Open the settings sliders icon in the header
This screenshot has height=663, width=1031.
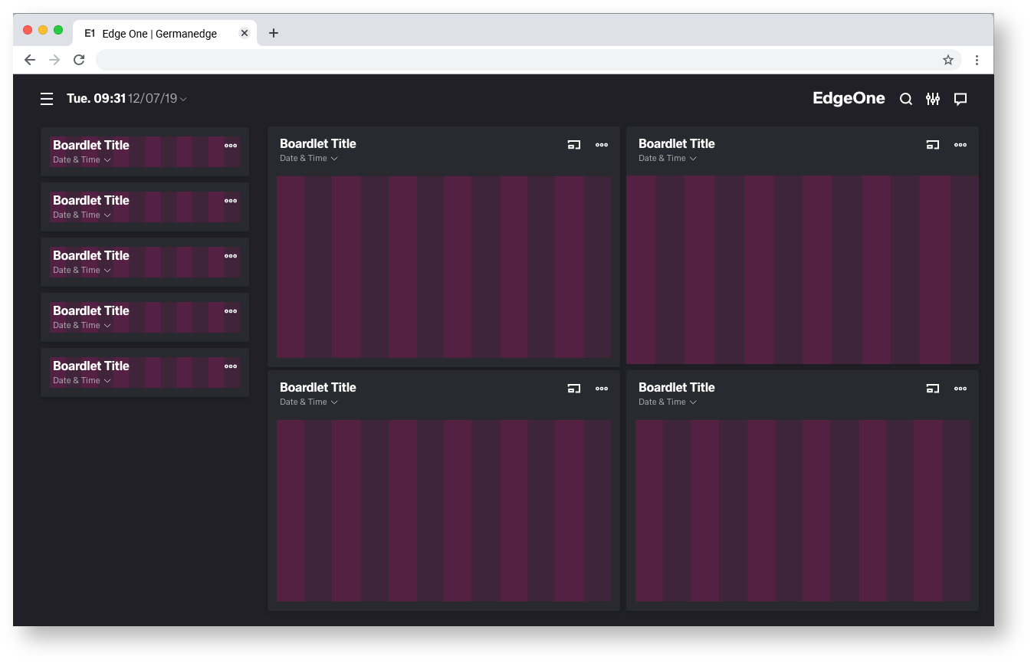coord(932,99)
